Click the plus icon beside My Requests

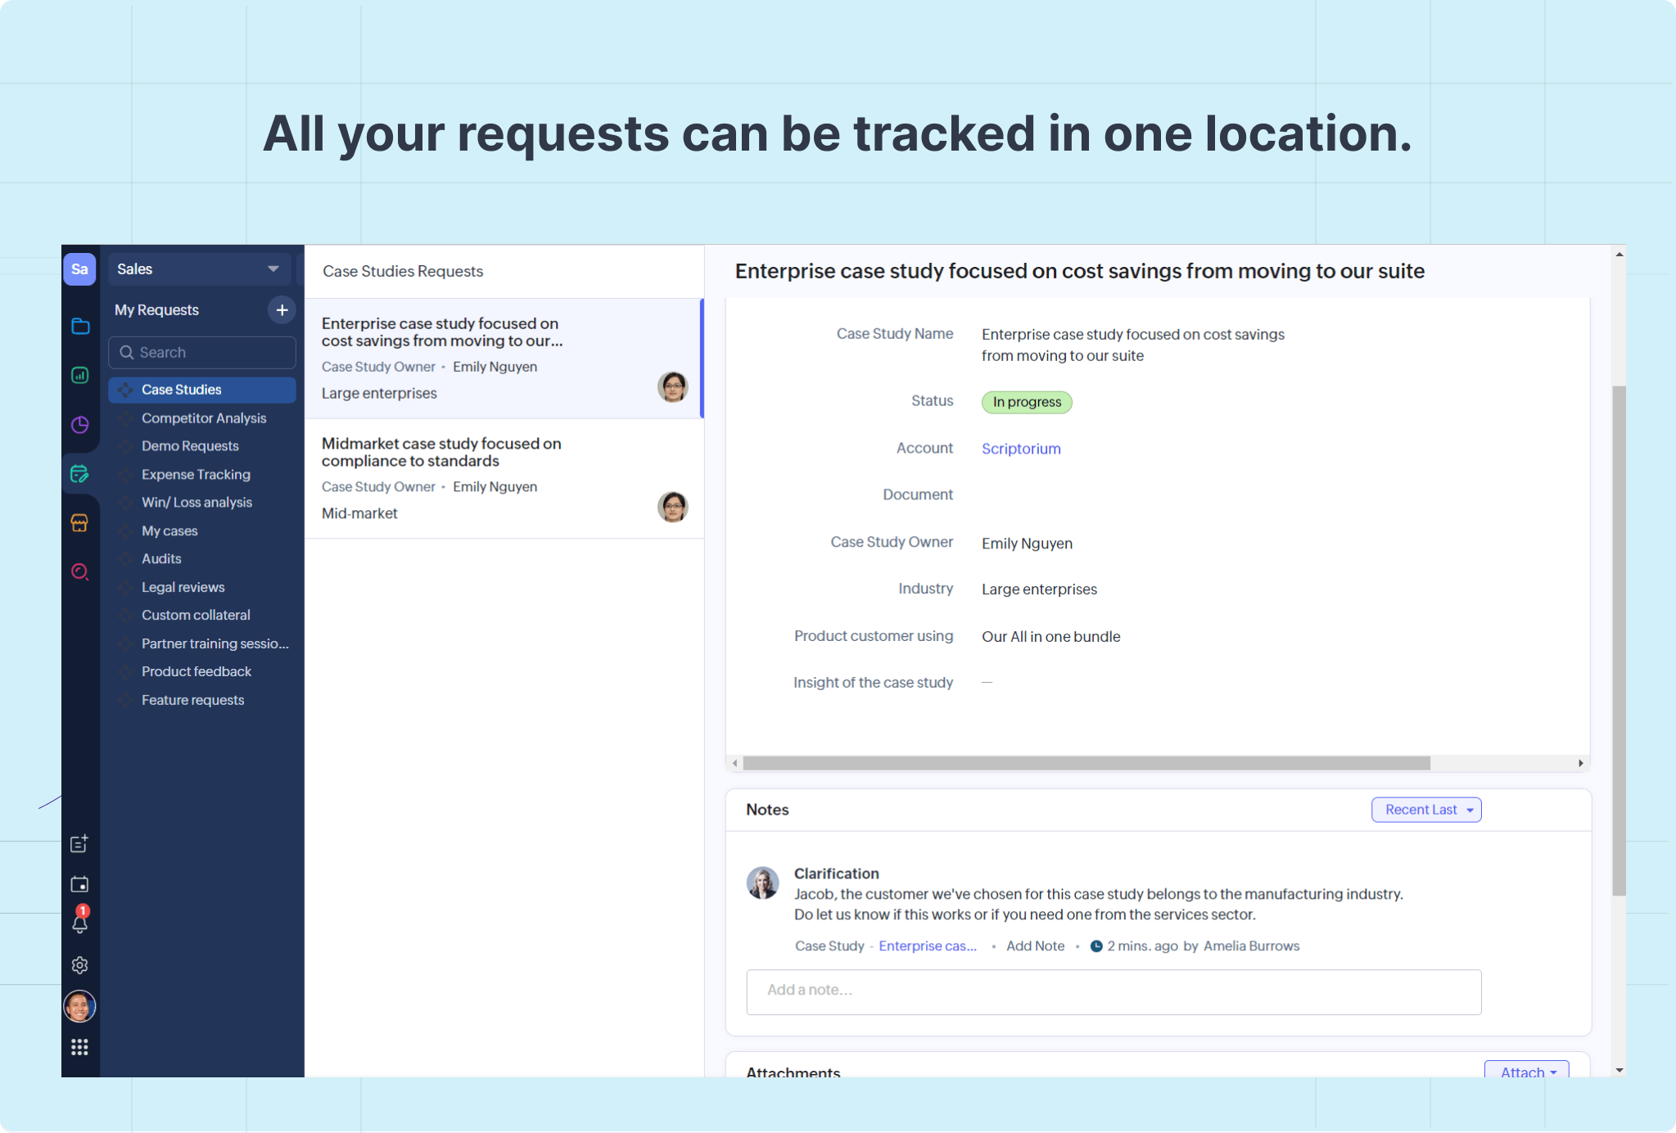pyautogui.click(x=282, y=310)
